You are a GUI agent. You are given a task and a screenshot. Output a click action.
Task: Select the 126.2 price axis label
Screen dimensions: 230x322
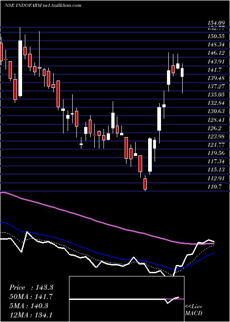click(x=215, y=128)
